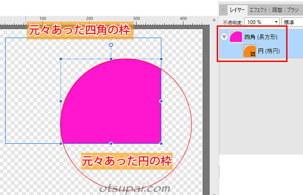Image resolution: width=303 pixels, height=195 pixels.
Task: Click the top-center selection handle
Action: [111, 59]
